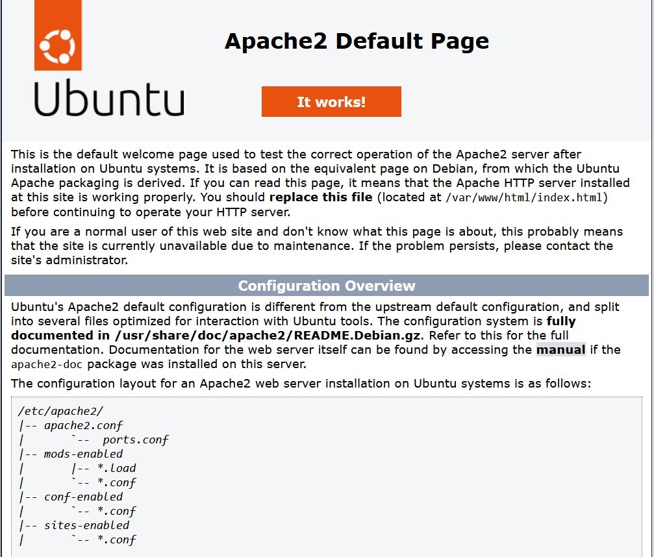The image size is (654, 557).
Task: Click the orange Ubuntu circle-of-friends logo
Action: 58,36
